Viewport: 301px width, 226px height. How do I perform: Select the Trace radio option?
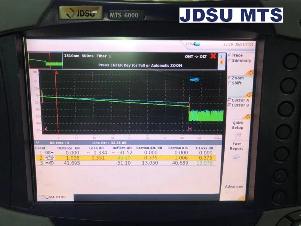point(236,55)
